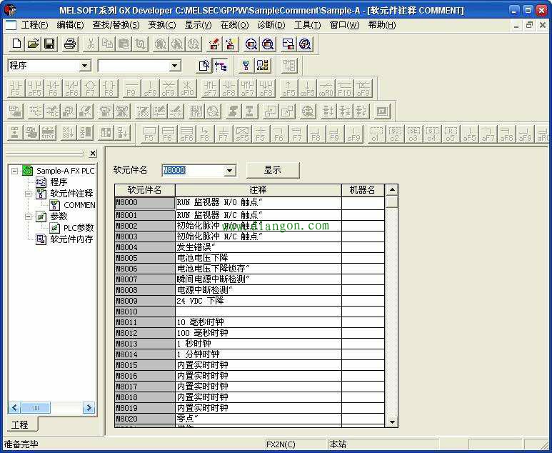Image resolution: width=552 pixels, height=453 pixels.
Task: Close the project tree side panel
Action: click(93, 153)
